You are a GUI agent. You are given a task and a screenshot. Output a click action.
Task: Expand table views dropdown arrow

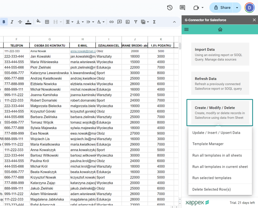[148, 22]
